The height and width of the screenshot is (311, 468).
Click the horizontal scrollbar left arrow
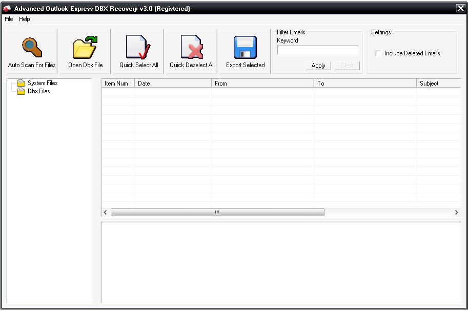(106, 212)
